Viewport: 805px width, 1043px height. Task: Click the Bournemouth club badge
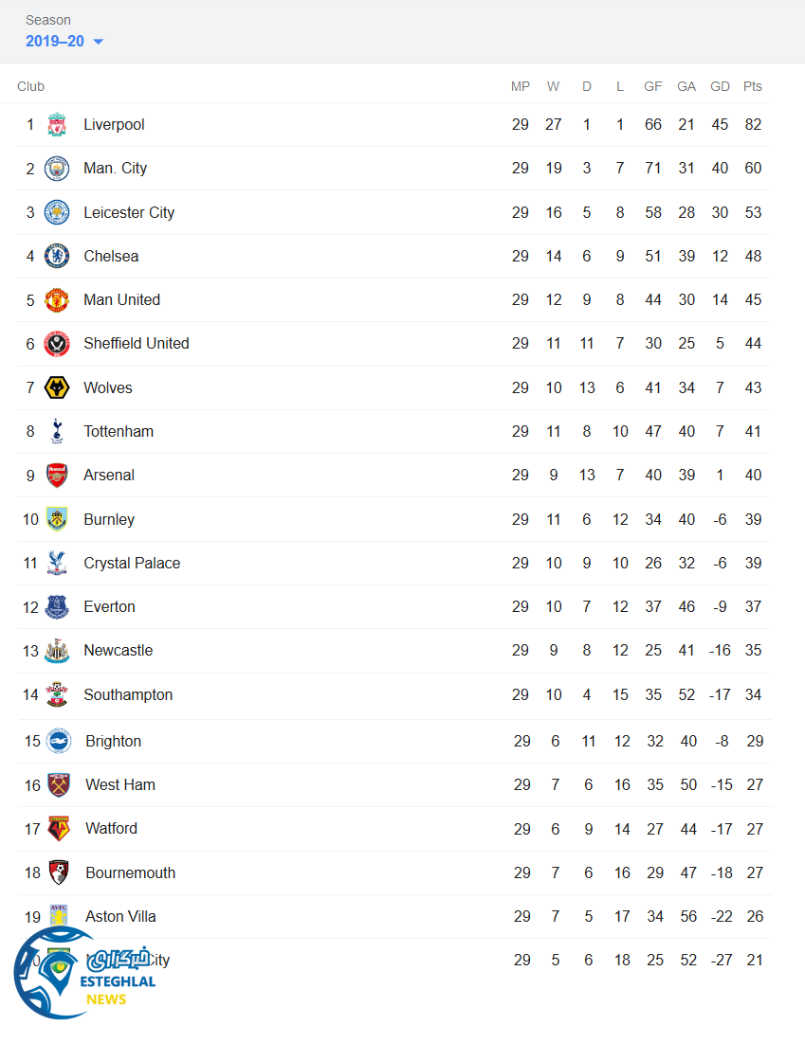coord(59,872)
